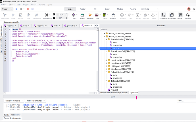Screen dimensions: 196x122
Task: Expand the PLAN_20260306_191258 folder
Action: tap(105, 33)
